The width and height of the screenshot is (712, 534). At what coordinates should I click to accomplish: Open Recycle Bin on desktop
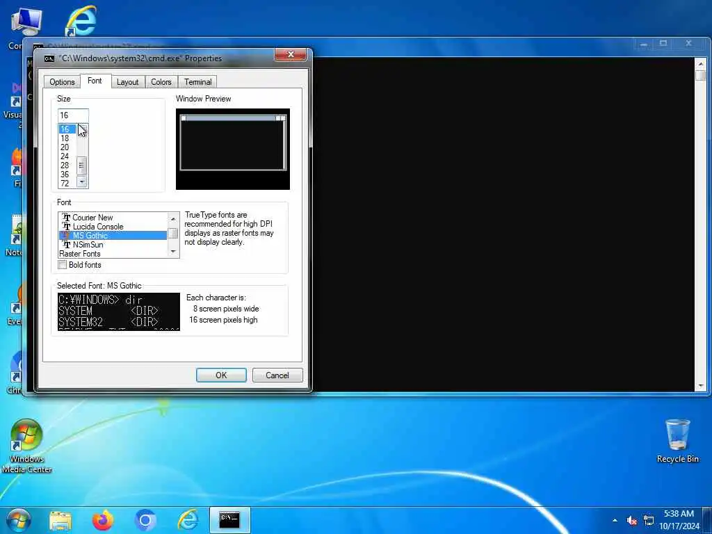pos(677,440)
